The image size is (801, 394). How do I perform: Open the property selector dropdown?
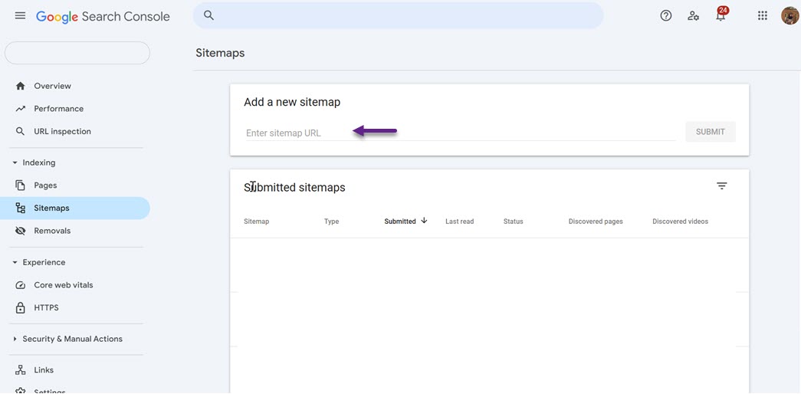point(77,53)
